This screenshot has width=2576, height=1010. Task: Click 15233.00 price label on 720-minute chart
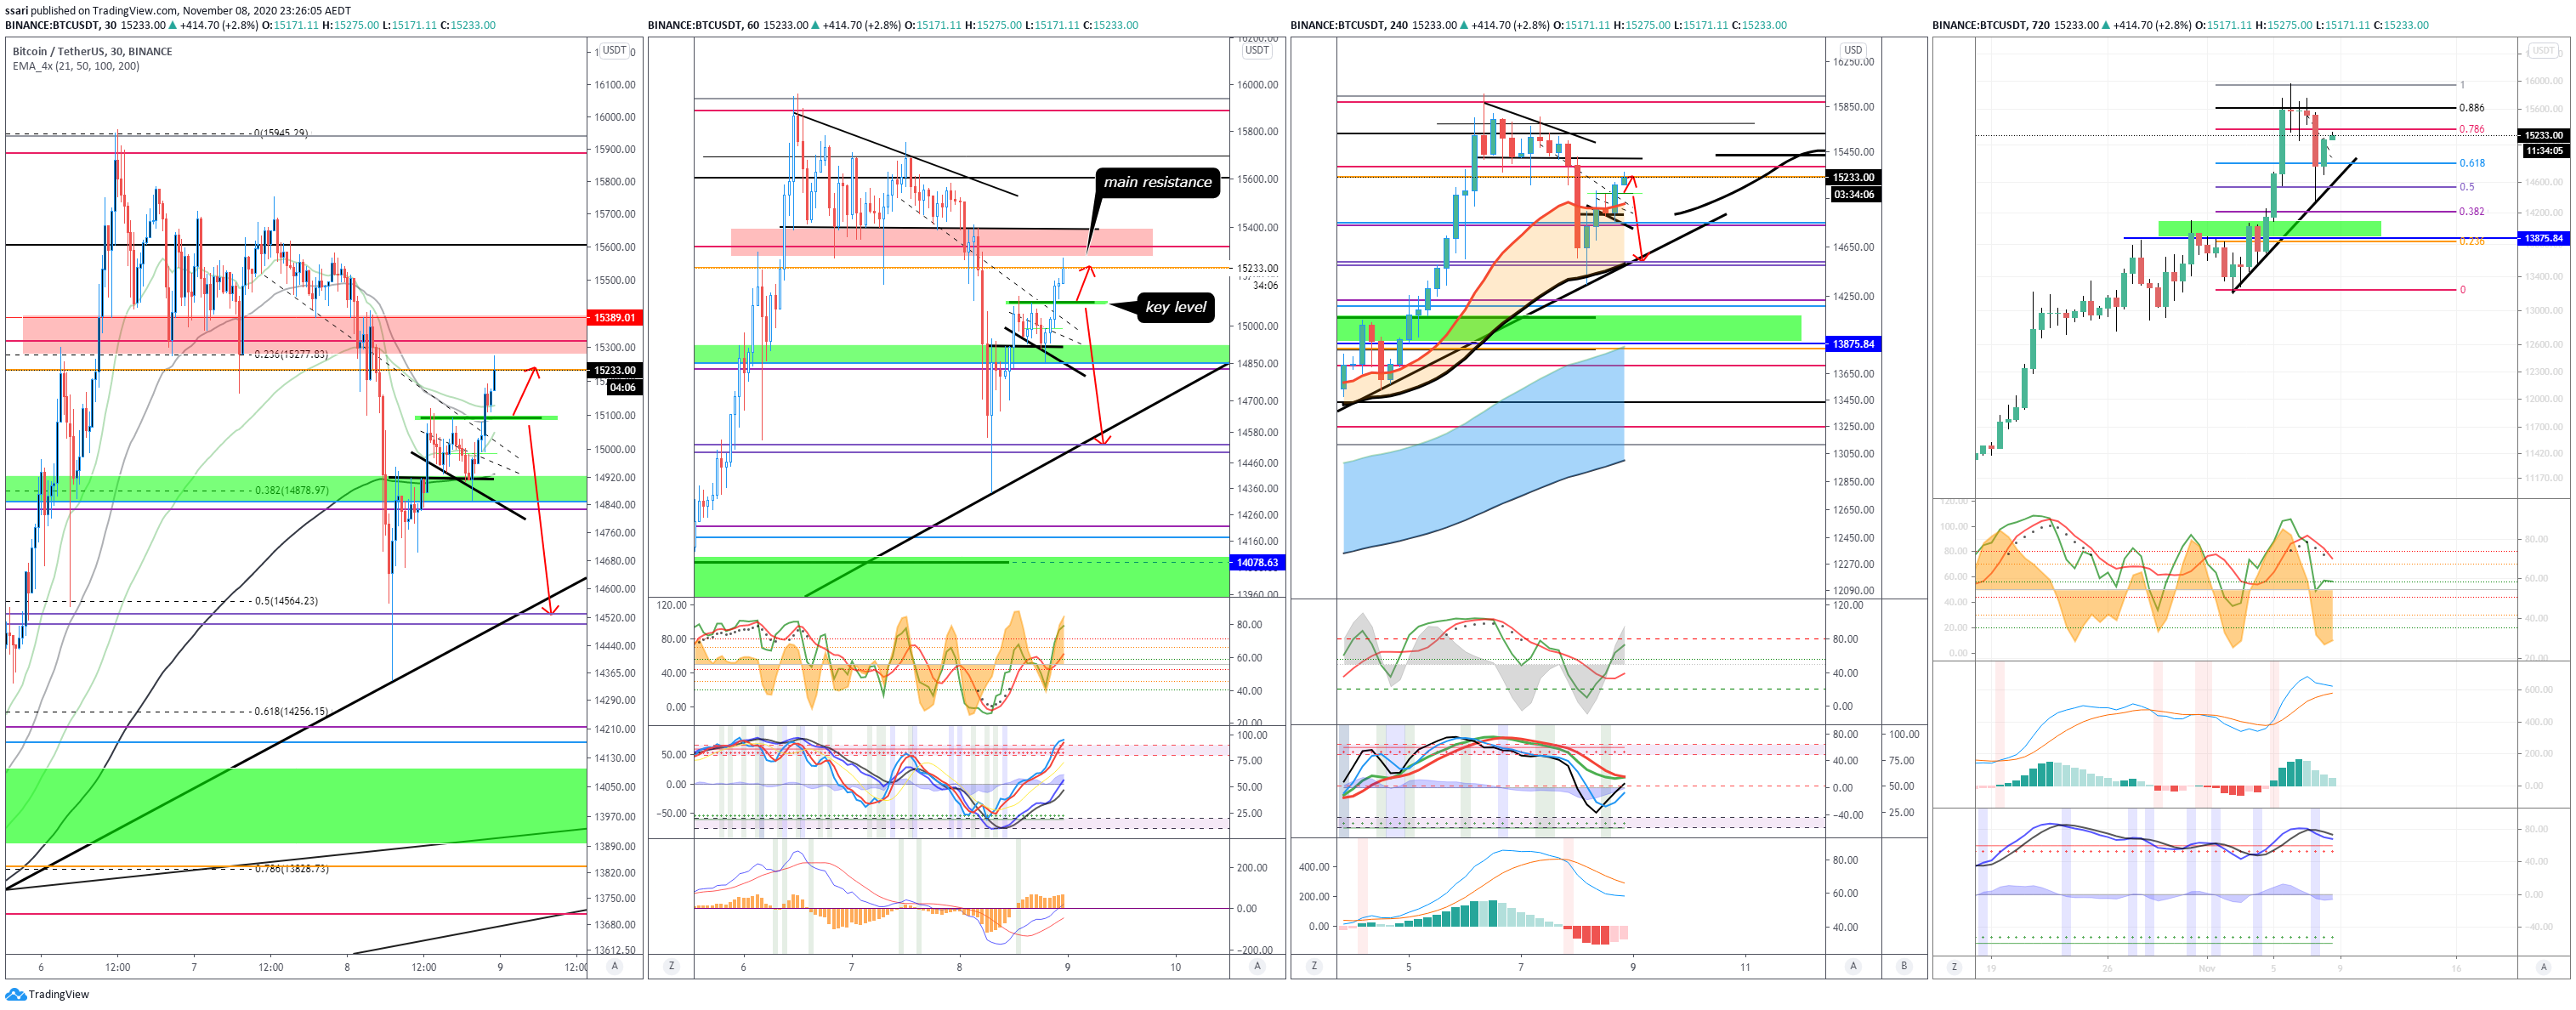pyautogui.click(x=2543, y=135)
